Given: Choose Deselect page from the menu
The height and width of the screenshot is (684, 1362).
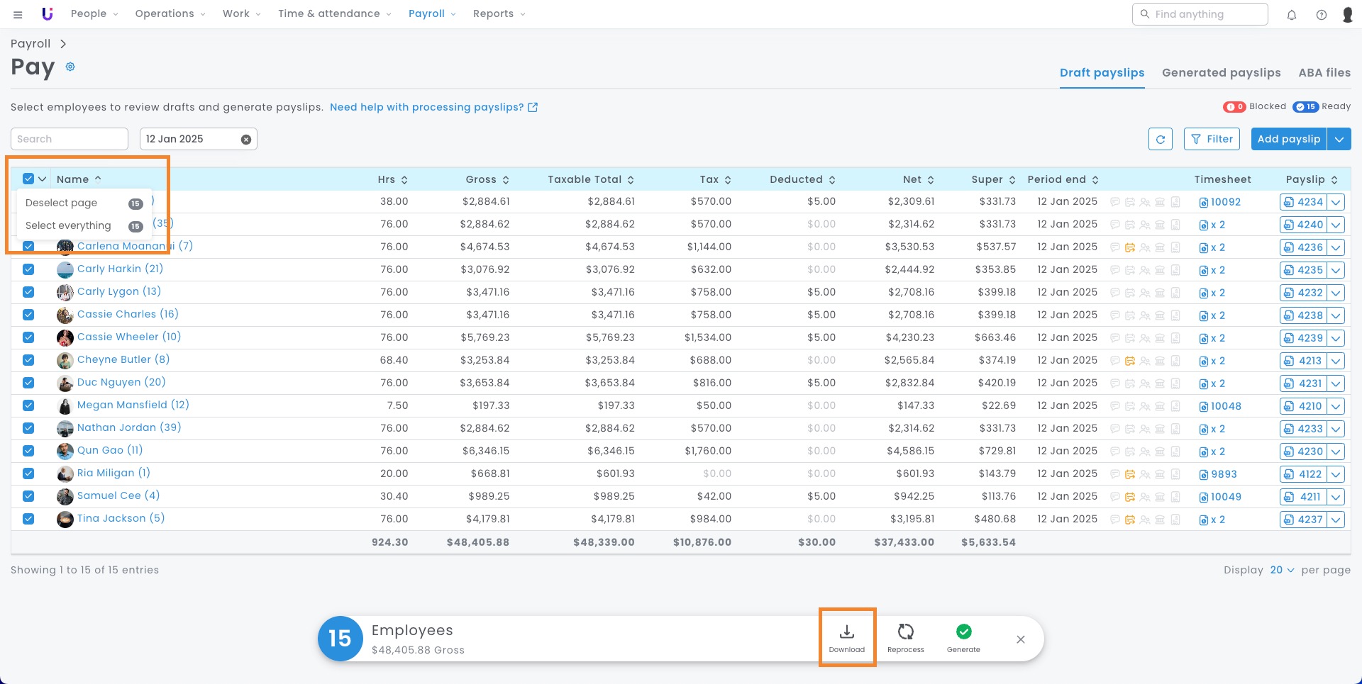Looking at the screenshot, I should click(x=61, y=203).
